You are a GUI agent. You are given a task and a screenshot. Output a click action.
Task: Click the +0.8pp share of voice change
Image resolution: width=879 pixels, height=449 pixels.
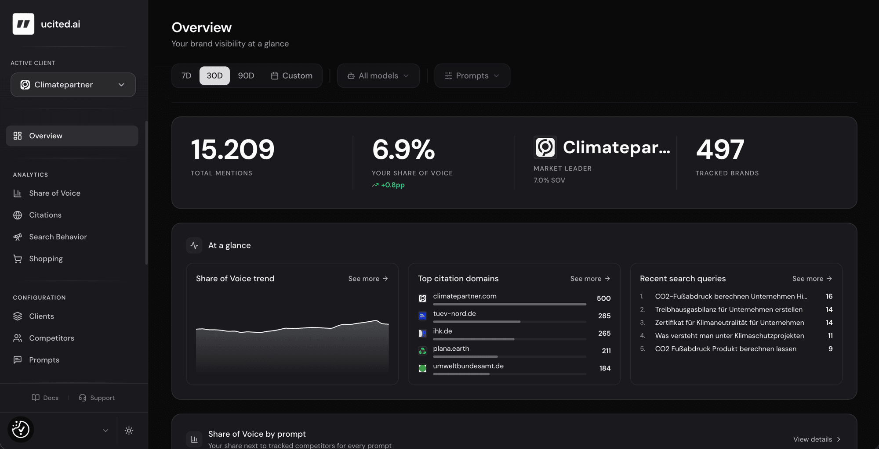(x=389, y=185)
